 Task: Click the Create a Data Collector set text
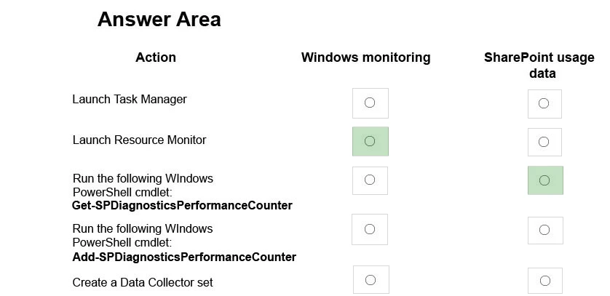coord(143,282)
